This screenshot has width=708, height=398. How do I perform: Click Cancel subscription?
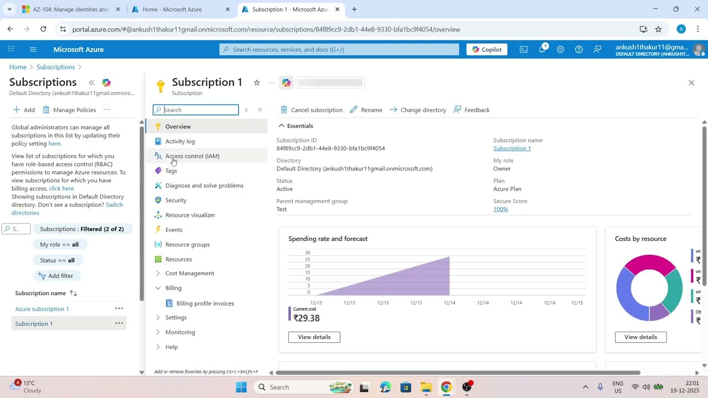tap(311, 110)
